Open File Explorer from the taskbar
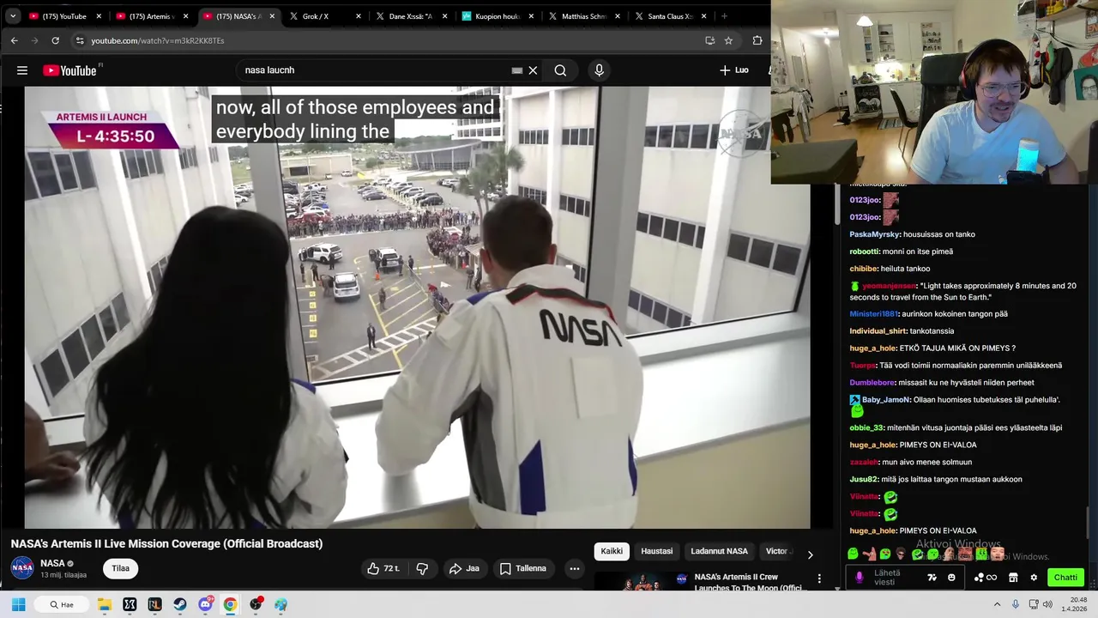Image resolution: width=1098 pixels, height=618 pixels. pos(105,604)
